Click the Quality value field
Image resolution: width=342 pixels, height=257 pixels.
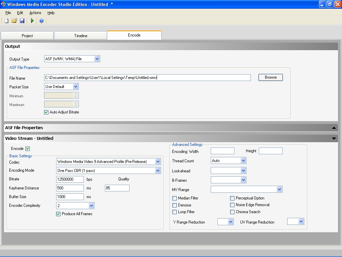117,188
